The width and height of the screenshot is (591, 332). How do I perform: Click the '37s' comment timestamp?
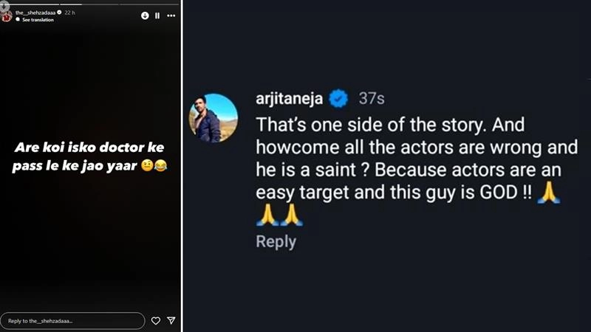[x=371, y=97]
